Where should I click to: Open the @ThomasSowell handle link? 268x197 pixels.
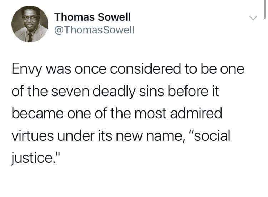pyautogui.click(x=94, y=30)
